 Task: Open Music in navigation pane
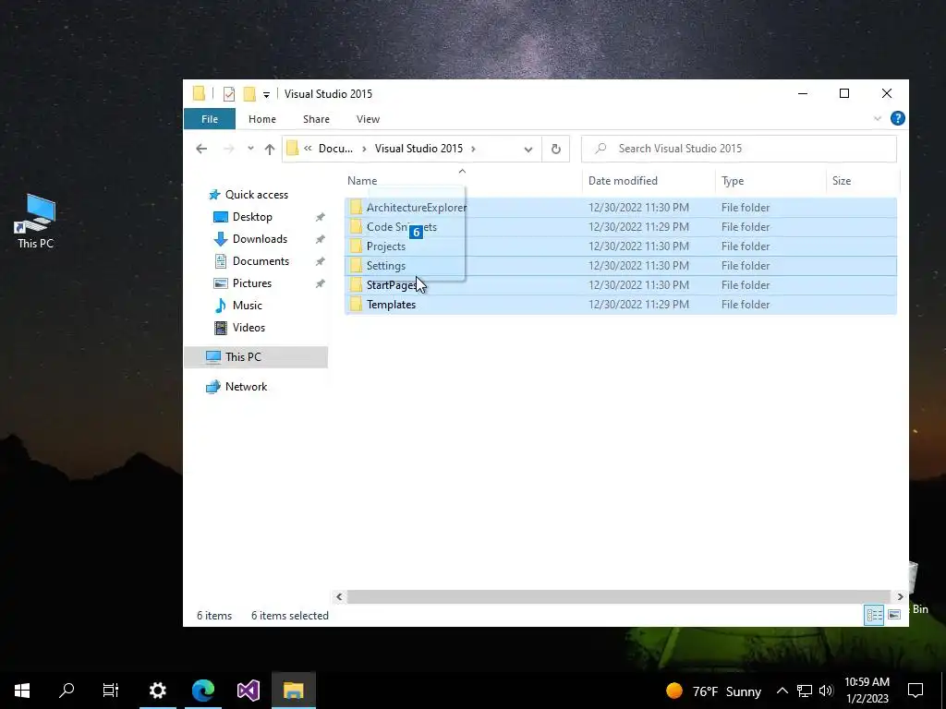coord(248,305)
